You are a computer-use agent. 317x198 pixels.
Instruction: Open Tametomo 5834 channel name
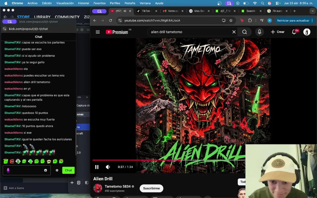(x=118, y=186)
